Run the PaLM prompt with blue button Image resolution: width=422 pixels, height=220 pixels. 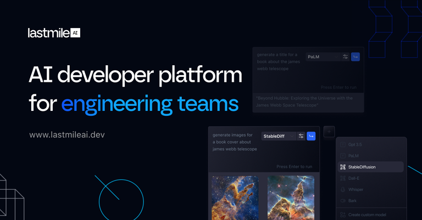pyautogui.click(x=356, y=57)
